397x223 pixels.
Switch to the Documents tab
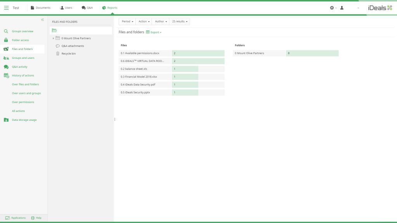[40, 8]
